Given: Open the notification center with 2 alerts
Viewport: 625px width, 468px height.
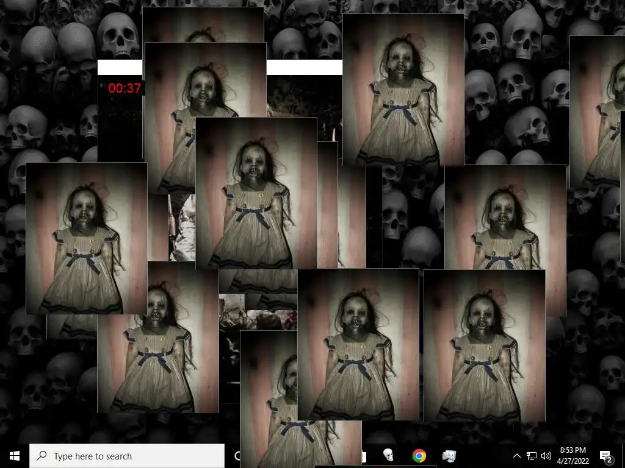Looking at the screenshot, I should (x=606, y=456).
